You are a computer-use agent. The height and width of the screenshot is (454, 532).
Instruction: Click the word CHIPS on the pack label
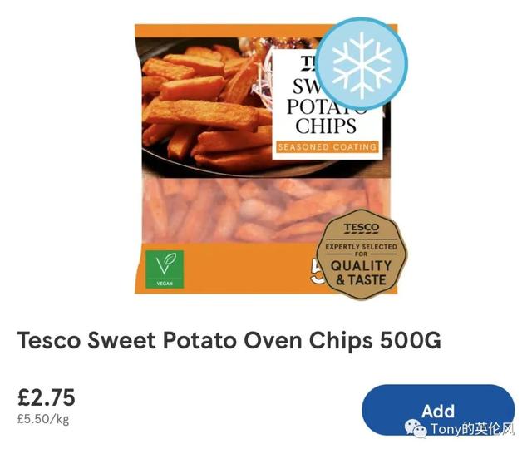[x=326, y=126]
